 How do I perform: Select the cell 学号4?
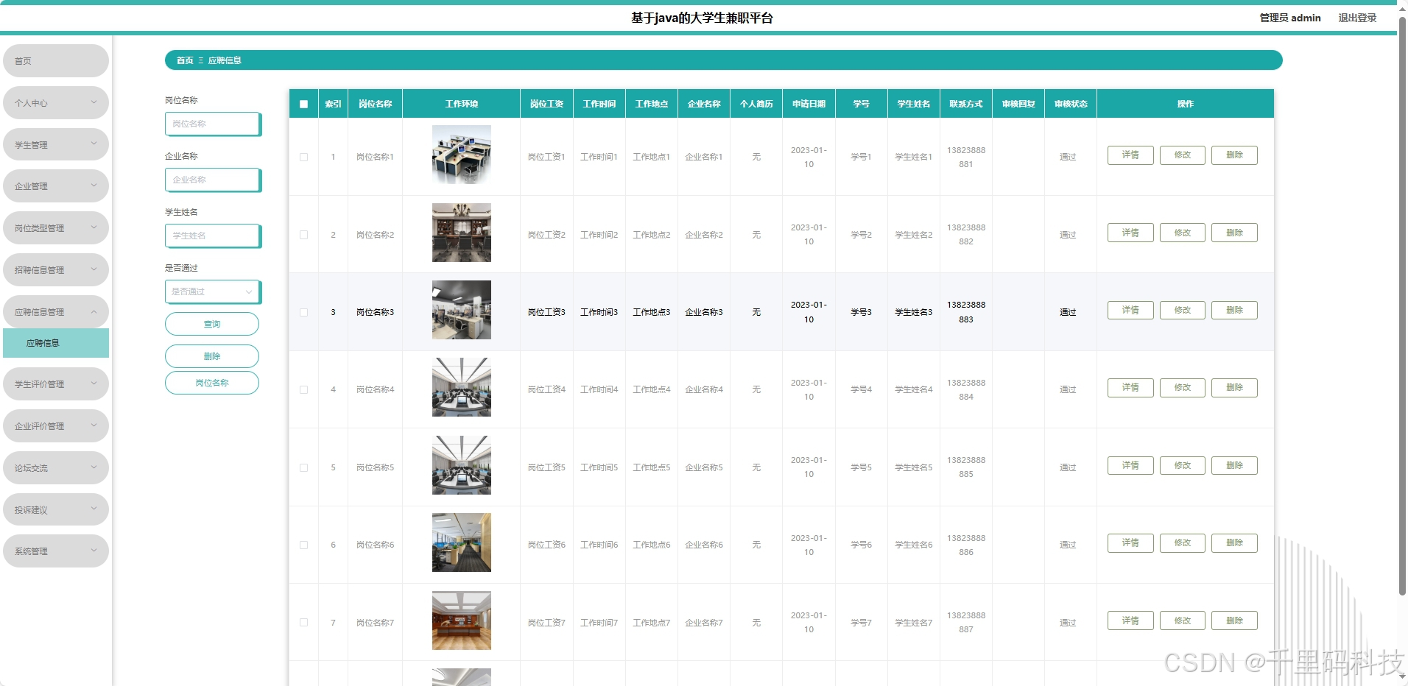[x=861, y=389]
